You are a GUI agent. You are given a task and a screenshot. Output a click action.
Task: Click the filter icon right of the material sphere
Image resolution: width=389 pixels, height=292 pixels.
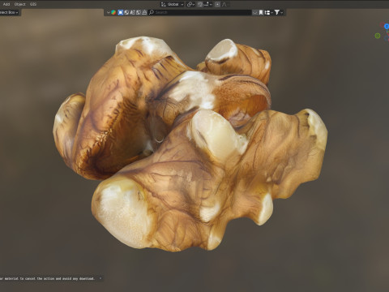click(x=132, y=12)
